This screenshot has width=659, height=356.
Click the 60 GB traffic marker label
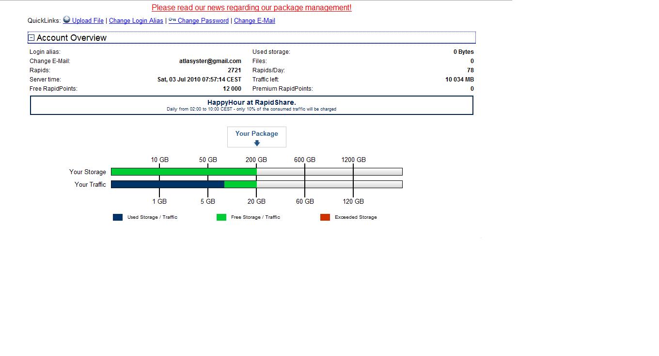click(305, 201)
